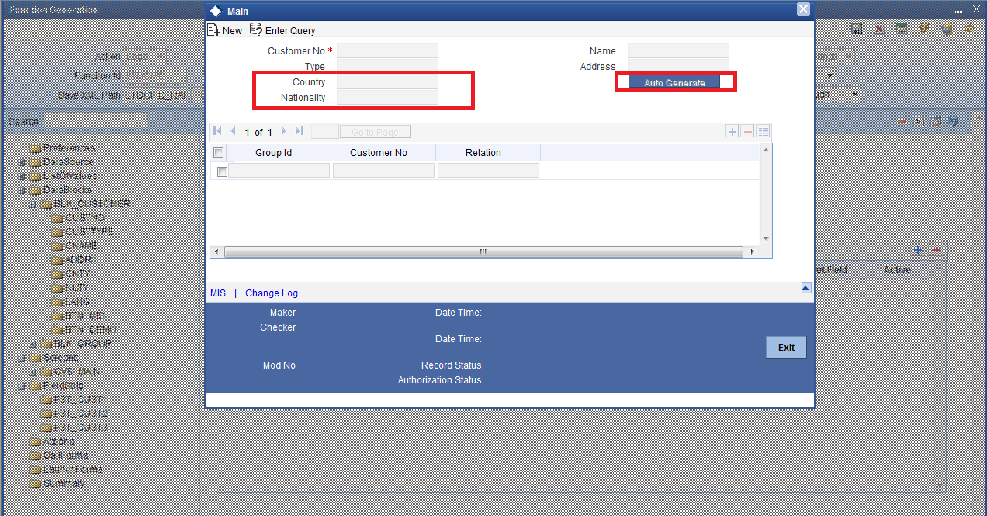Click the save icon in Function Generation toolbar
This screenshot has width=987, height=516.
[x=857, y=29]
